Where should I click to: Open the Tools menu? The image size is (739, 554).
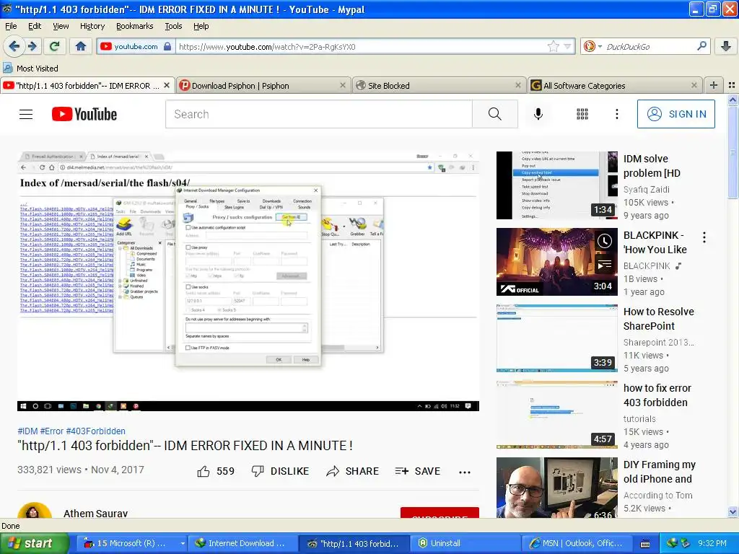point(173,26)
